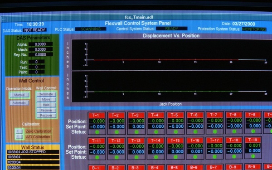Click the green status indicator under T-14
Viewport: 272px width, 170px height.
click(156, 157)
